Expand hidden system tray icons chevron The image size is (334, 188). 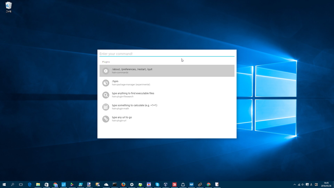click(295, 185)
